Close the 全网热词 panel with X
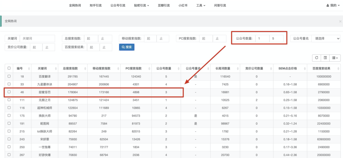 click(x=340, y=21)
